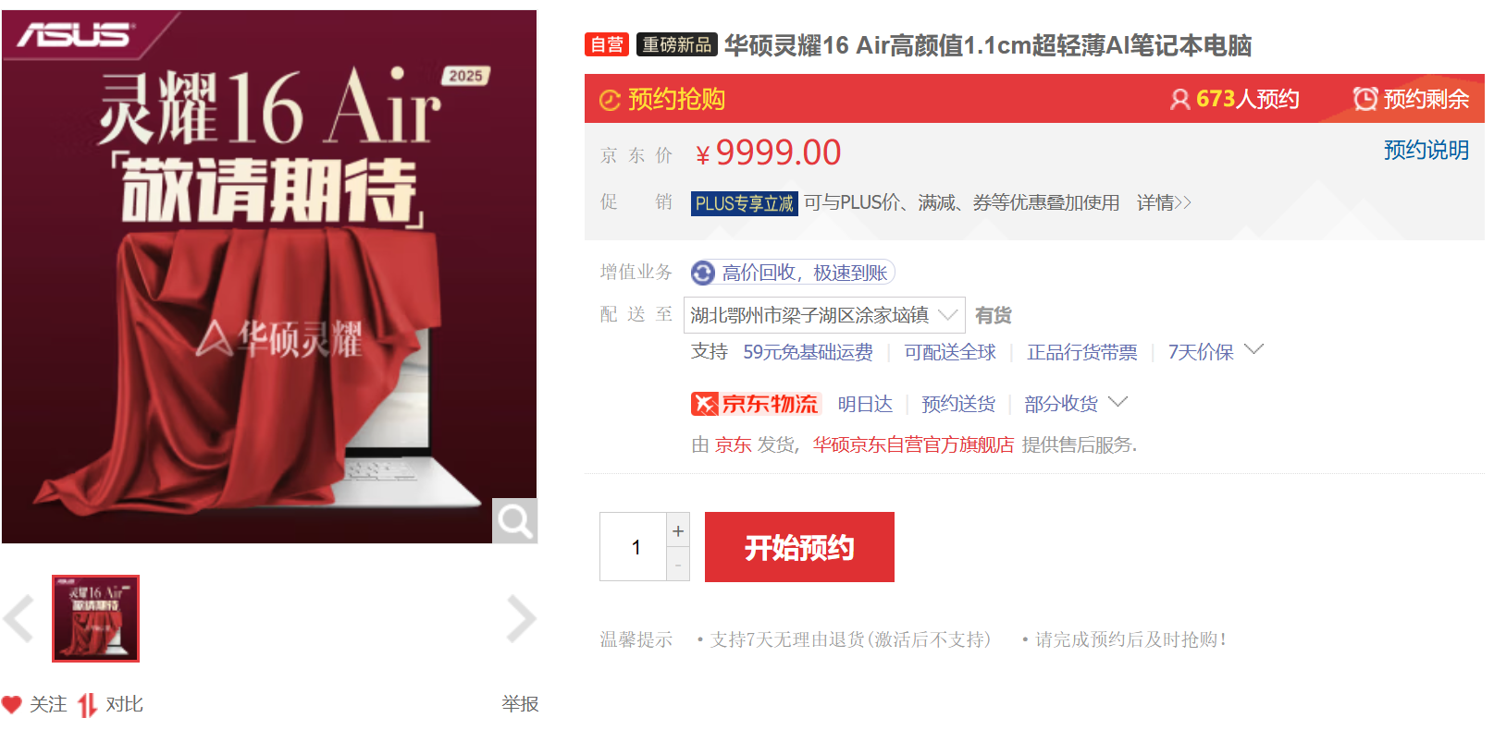Click the next thumbnail arrow
Image resolution: width=1494 pixels, height=730 pixels.
coord(521,619)
